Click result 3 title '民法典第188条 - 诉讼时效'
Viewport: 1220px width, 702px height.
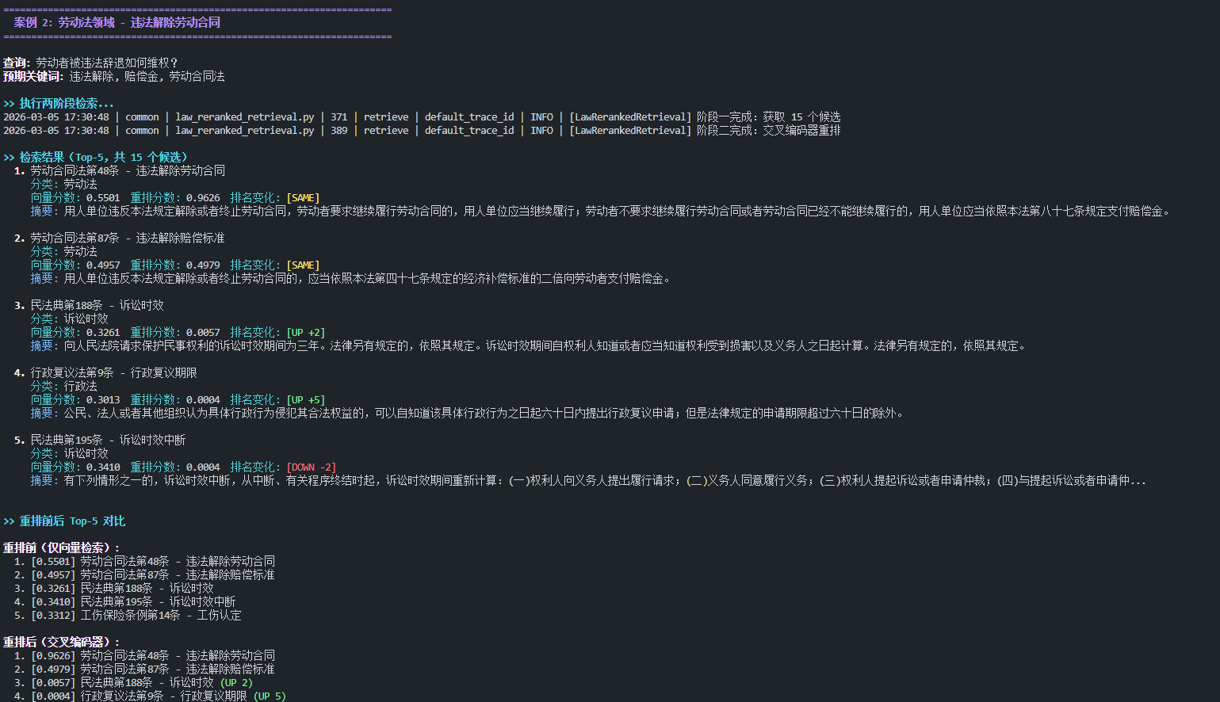[97, 305]
